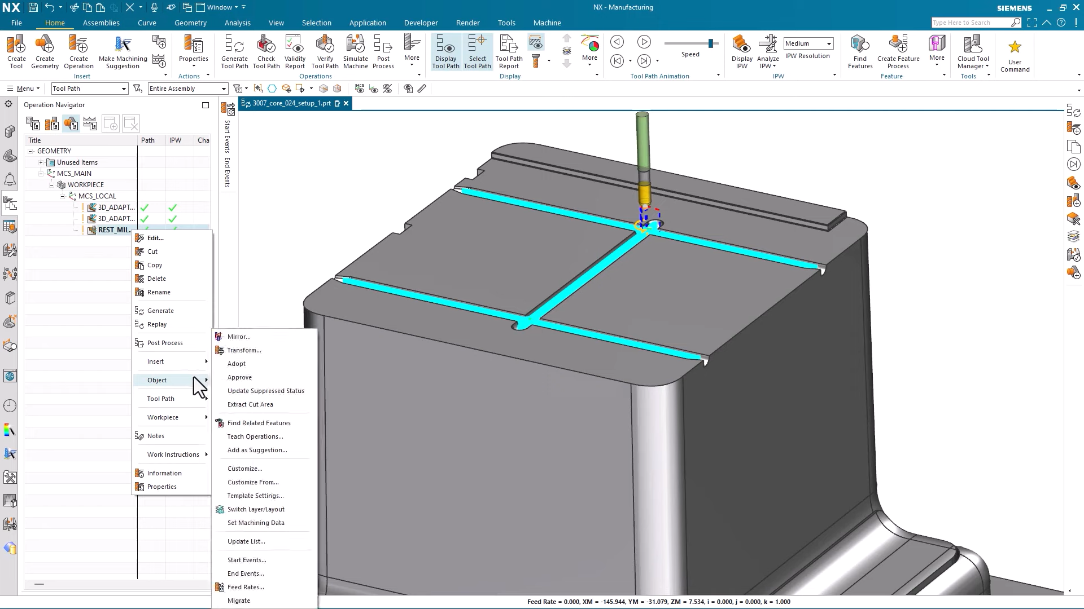Open the Entire Assembly dropdown
Image resolution: width=1084 pixels, height=609 pixels.
[223, 89]
